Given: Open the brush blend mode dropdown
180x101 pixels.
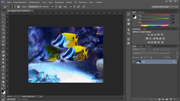Looking at the screenshot, I should point(35,7).
